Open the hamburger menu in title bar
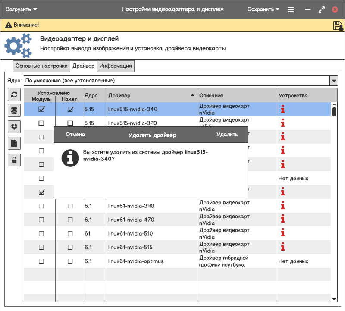 click(x=291, y=9)
